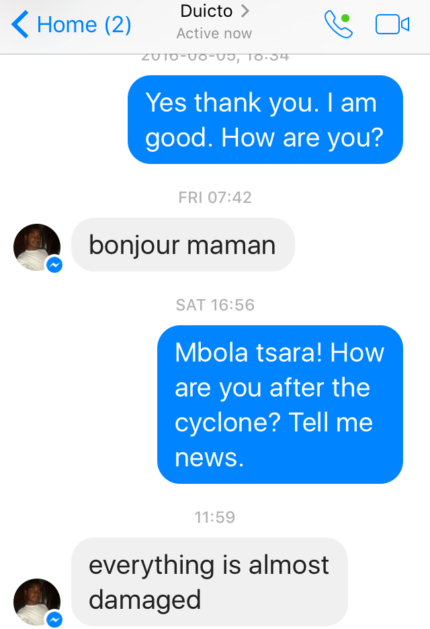The image size is (430, 629).
Task: Tap the "SAT 16:56" timestamp
Action: pyautogui.click(x=215, y=305)
